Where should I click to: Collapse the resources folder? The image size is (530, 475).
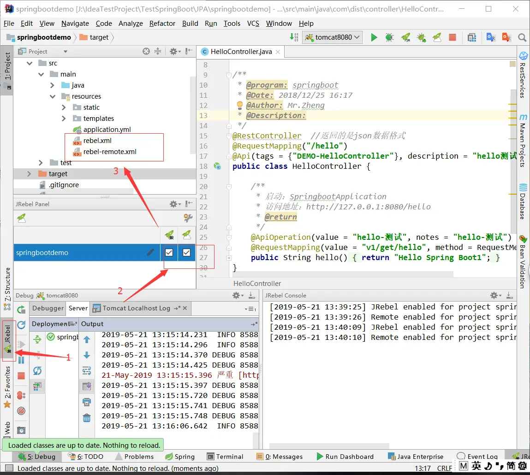pos(53,96)
